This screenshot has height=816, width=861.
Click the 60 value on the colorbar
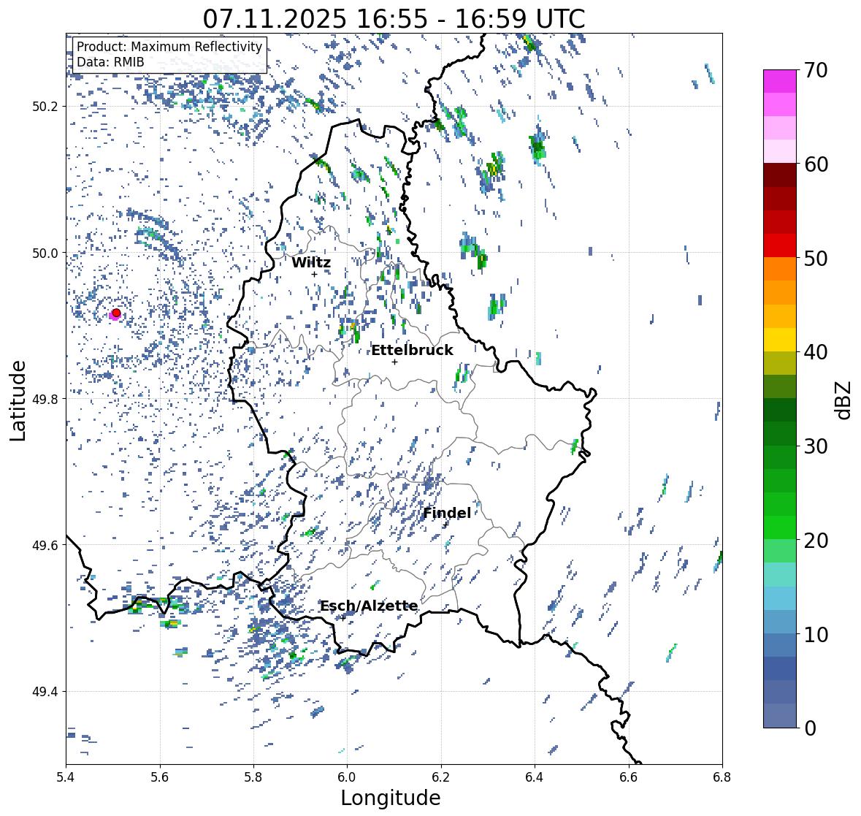pyautogui.click(x=815, y=164)
